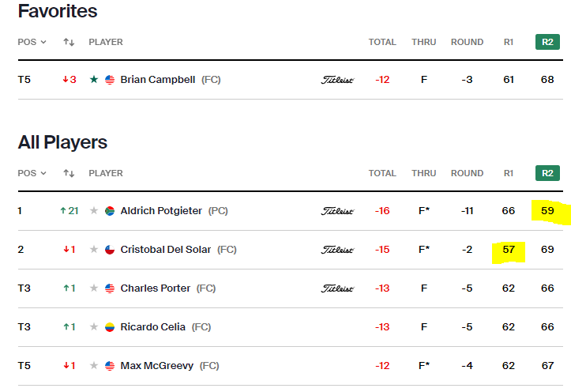Click the Colombia flag beside Ricardo Celia
Screen dimensions: 571x392
110,327
